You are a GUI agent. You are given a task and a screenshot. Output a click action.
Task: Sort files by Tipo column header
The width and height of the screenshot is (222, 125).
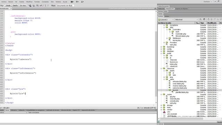203,23
